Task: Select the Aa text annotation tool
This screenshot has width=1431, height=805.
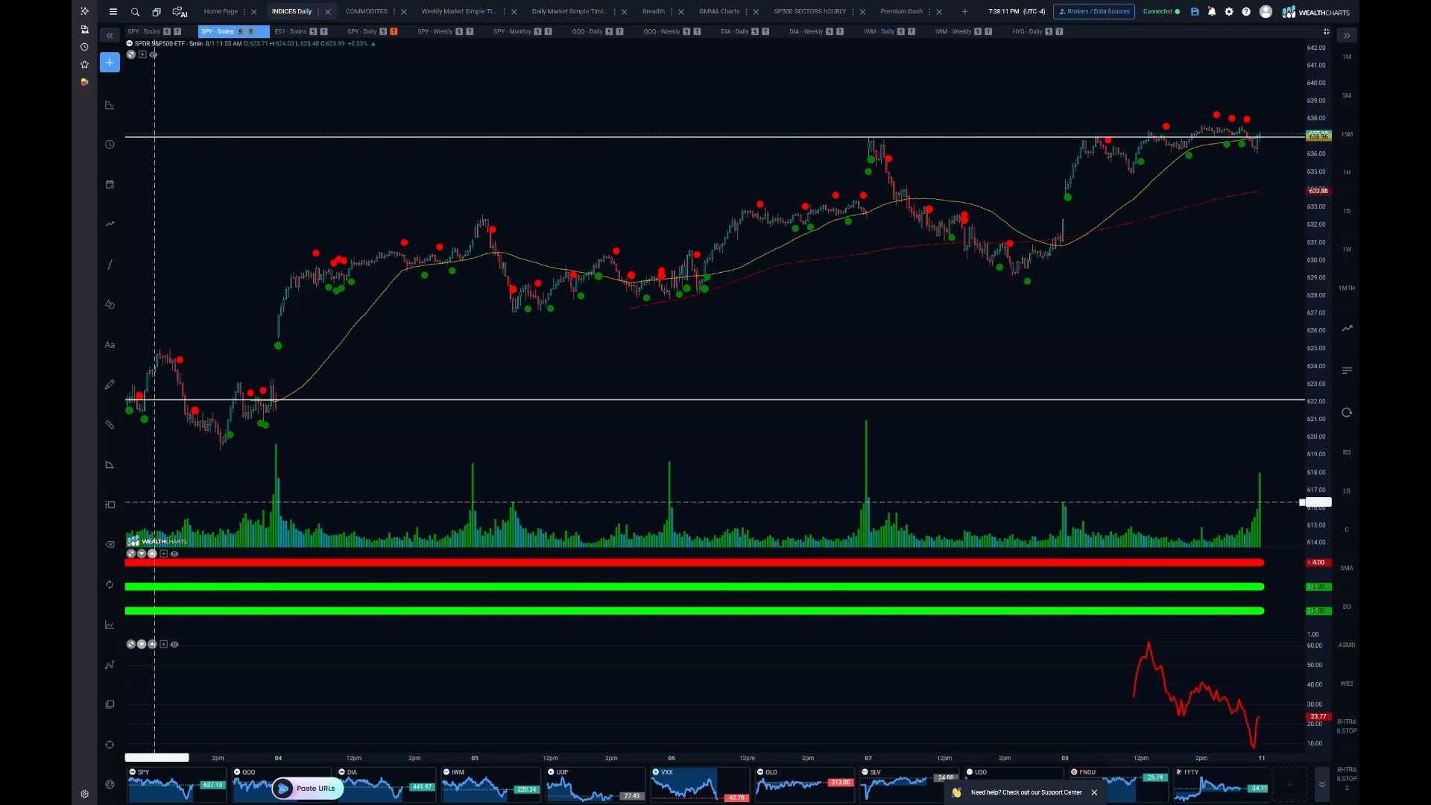Action: pyautogui.click(x=110, y=345)
